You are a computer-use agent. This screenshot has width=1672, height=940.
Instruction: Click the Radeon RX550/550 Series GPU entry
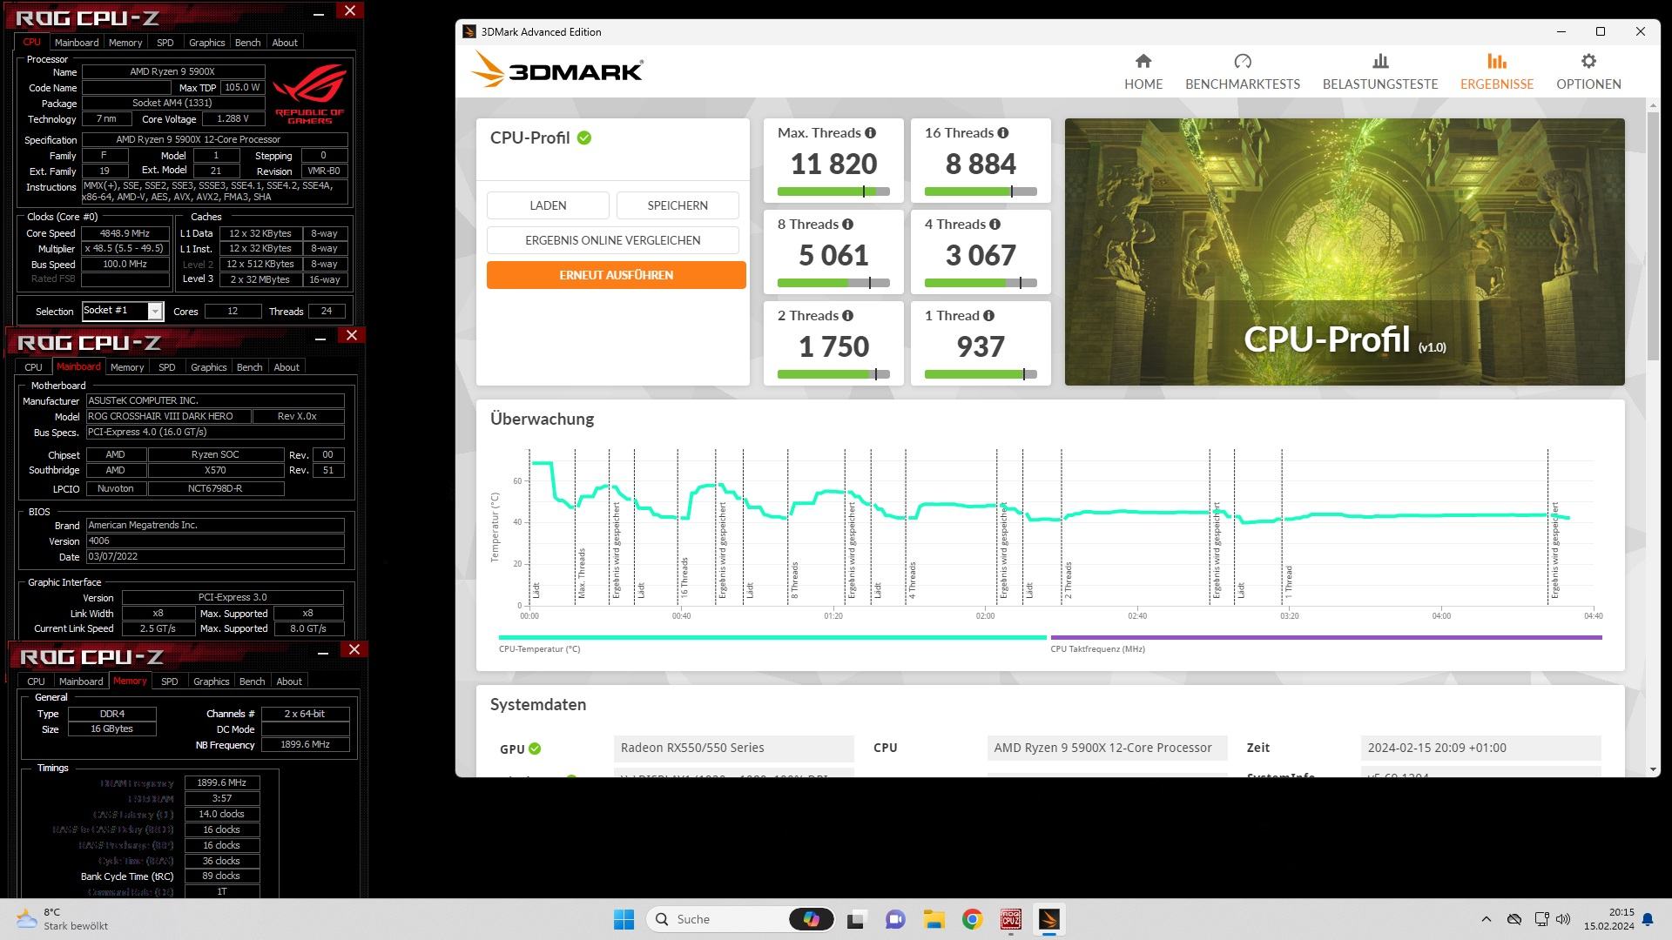click(733, 748)
